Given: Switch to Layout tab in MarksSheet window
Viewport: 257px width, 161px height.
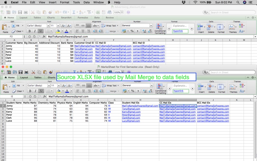Looking at the screenshot, I should (x=24, y=77).
